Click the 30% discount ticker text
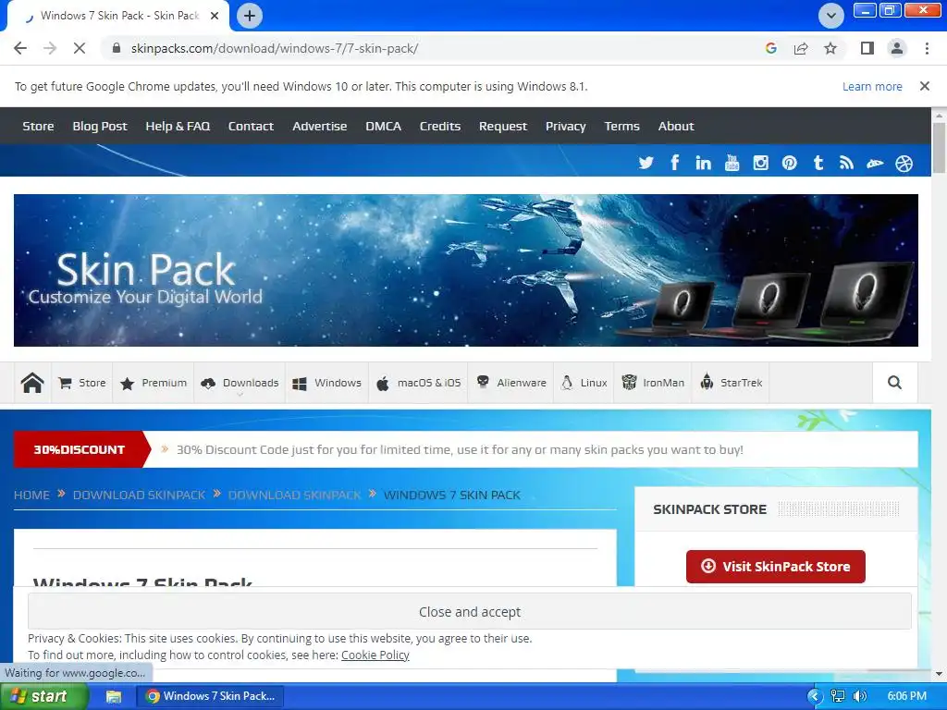This screenshot has width=947, height=710. (x=460, y=450)
